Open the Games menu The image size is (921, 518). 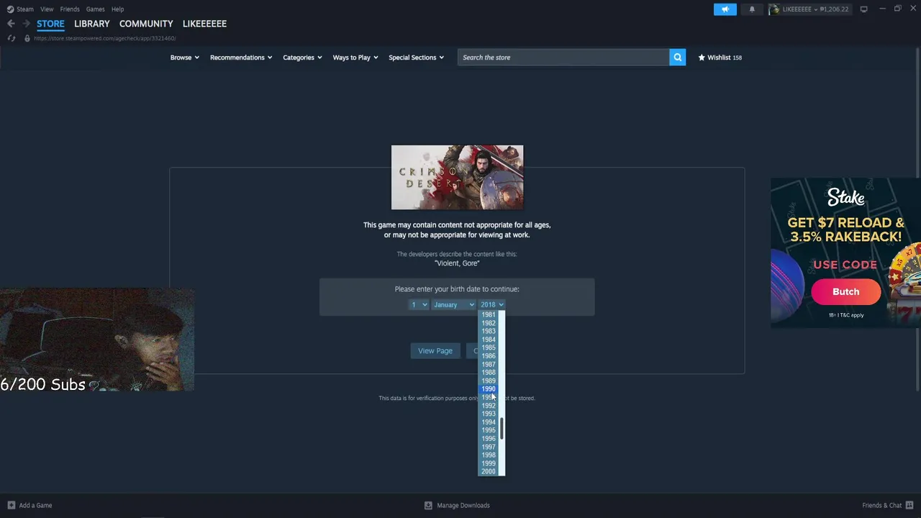pos(95,9)
